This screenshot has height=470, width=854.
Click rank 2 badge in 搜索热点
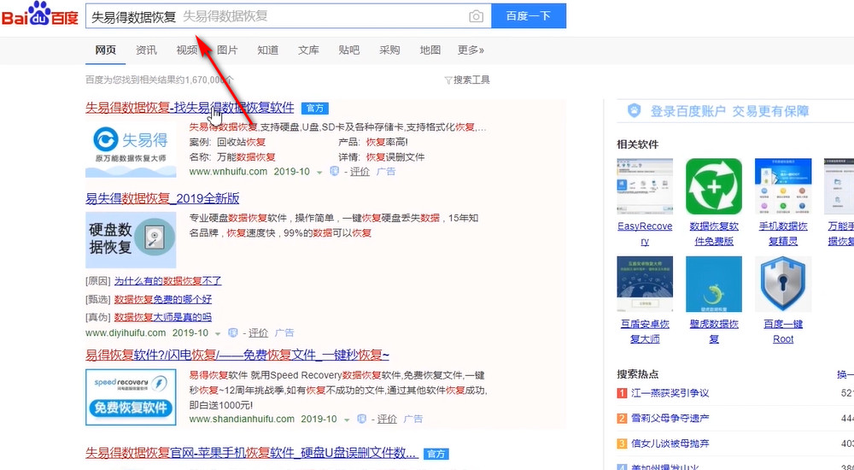point(622,418)
